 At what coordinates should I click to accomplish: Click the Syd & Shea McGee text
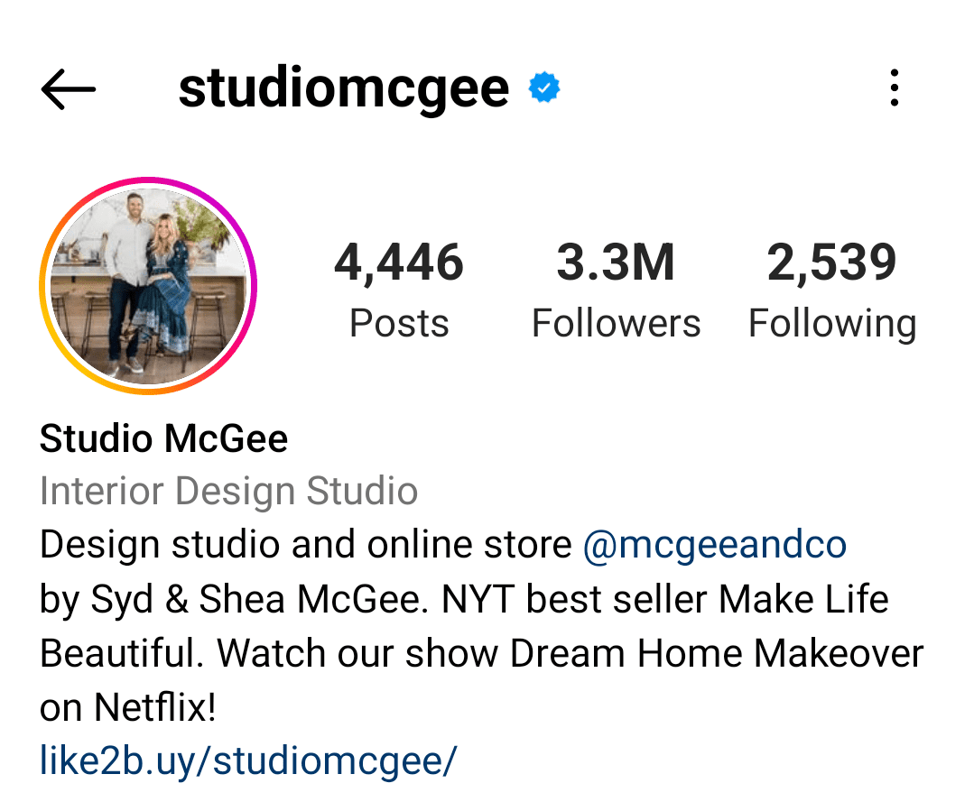pos(260,600)
